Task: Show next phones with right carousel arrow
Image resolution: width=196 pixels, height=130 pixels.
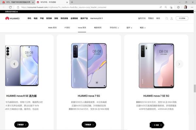Action: [x=179, y=64]
